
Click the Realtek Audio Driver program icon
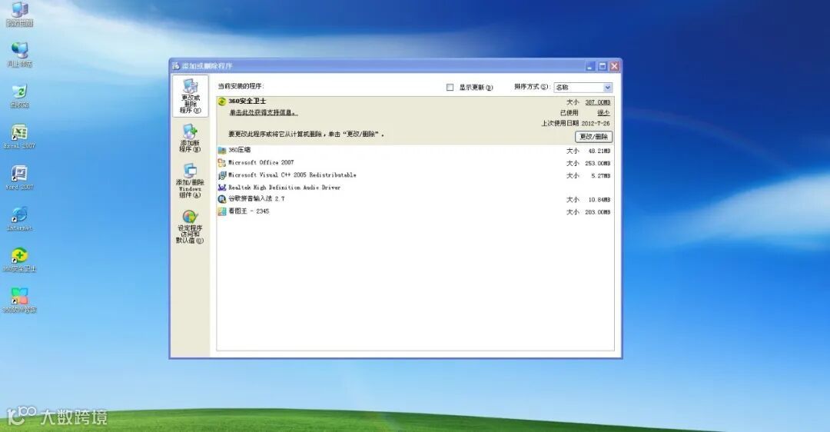coord(222,188)
